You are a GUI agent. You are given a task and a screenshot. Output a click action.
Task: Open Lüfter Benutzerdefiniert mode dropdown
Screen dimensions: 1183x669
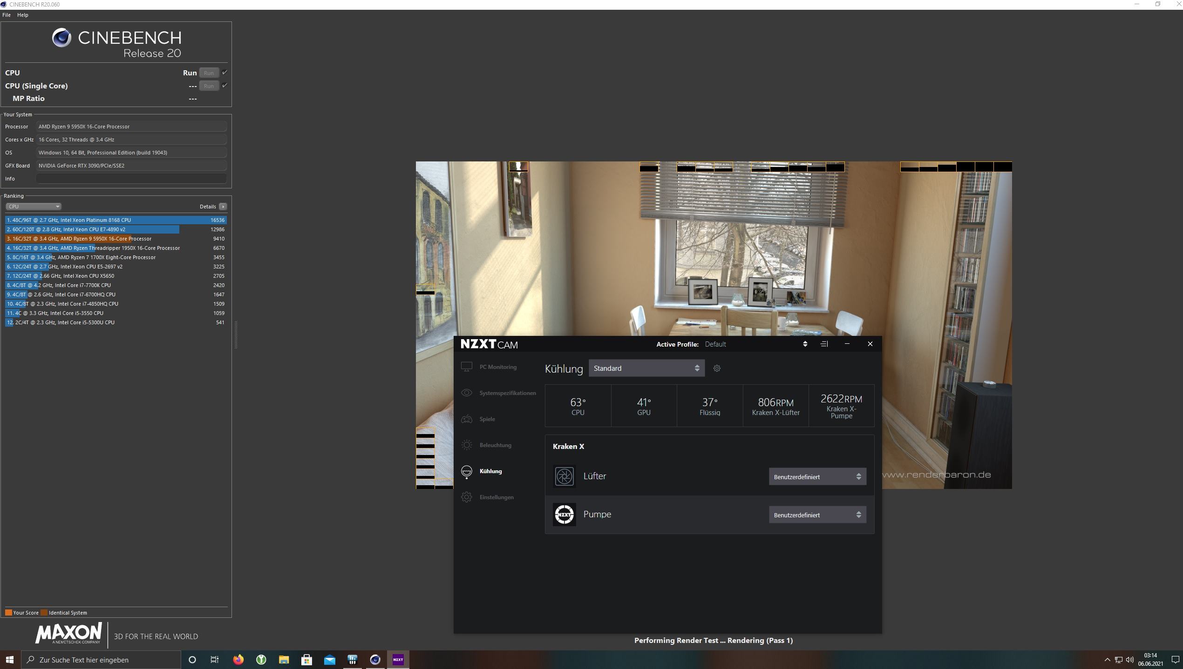coord(817,476)
